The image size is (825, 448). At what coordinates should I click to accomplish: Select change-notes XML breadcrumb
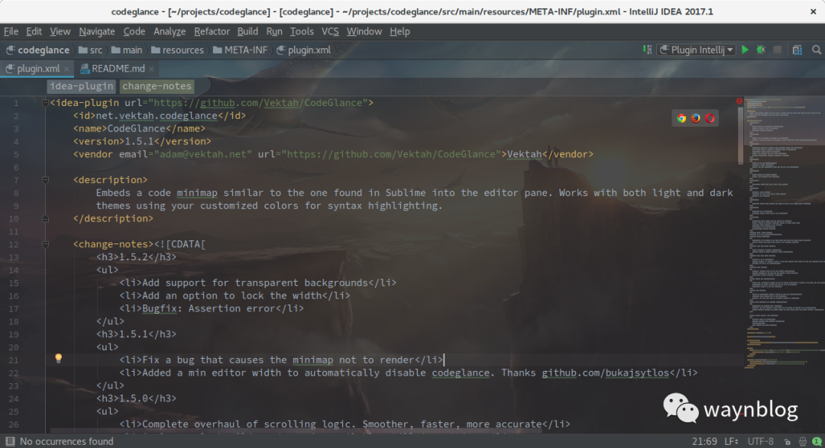[157, 86]
